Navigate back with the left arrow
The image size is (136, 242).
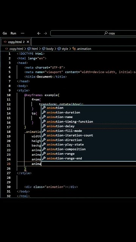coord(39,33)
